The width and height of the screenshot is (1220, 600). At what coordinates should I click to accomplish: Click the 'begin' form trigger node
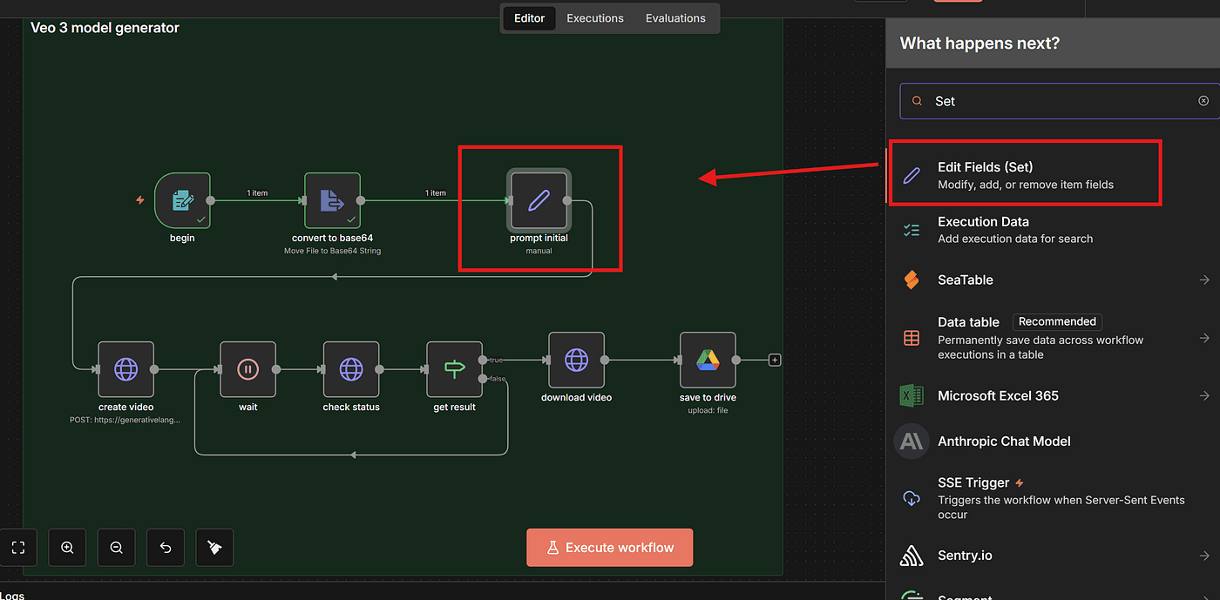pos(182,201)
